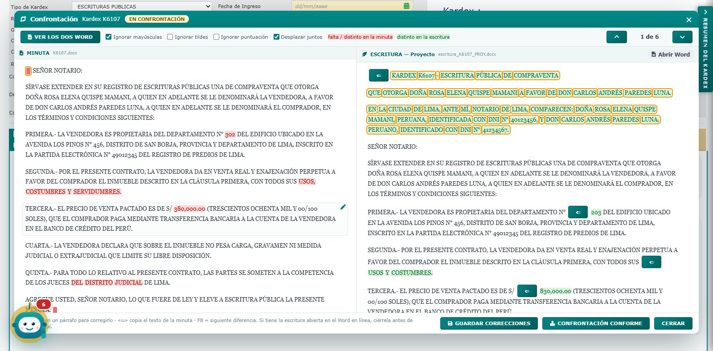Click the CERRAR button

[x=673, y=323]
